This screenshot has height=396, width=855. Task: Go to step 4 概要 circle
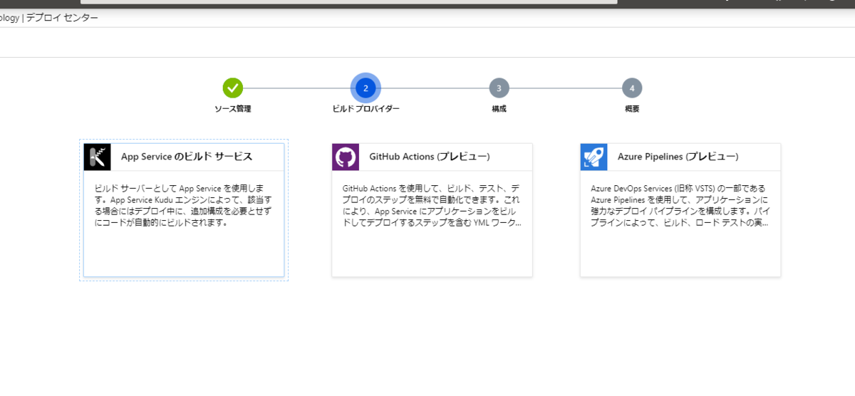(x=632, y=88)
